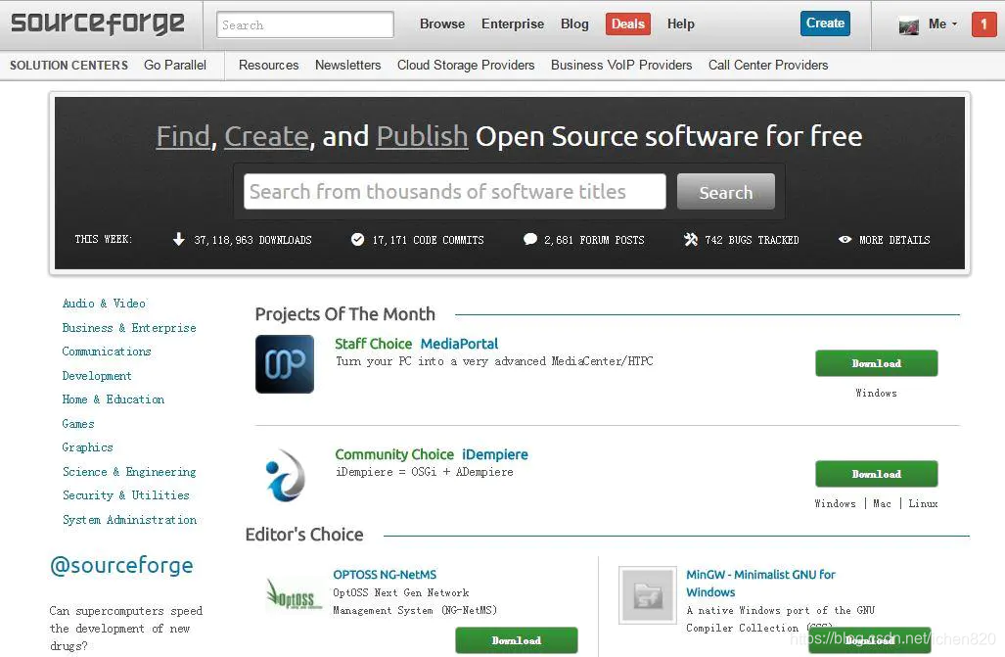Browse System Administration category
Screen dimensions: 1005x657
coord(129,520)
